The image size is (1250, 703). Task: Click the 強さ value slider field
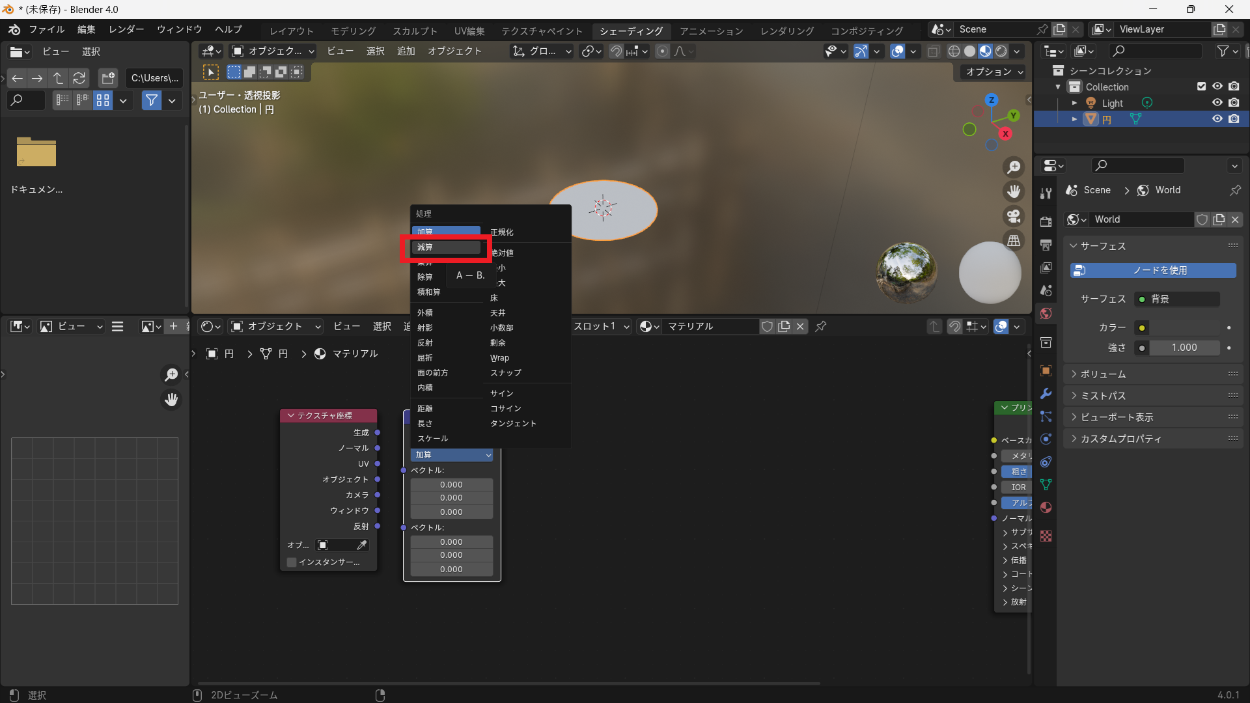pyautogui.click(x=1184, y=348)
